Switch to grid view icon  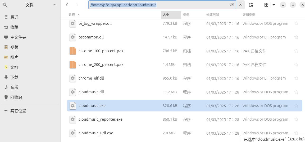(266, 5)
